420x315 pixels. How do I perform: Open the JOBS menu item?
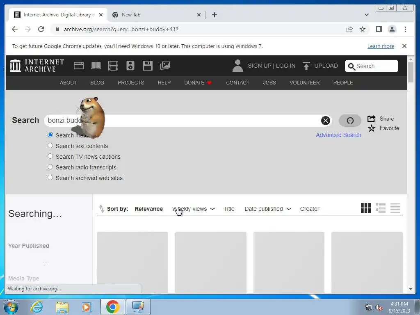[269, 83]
